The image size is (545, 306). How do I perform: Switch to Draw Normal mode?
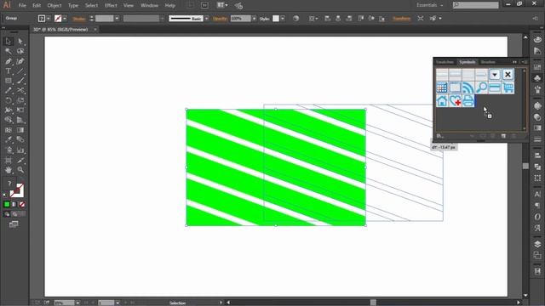[x=7, y=214]
